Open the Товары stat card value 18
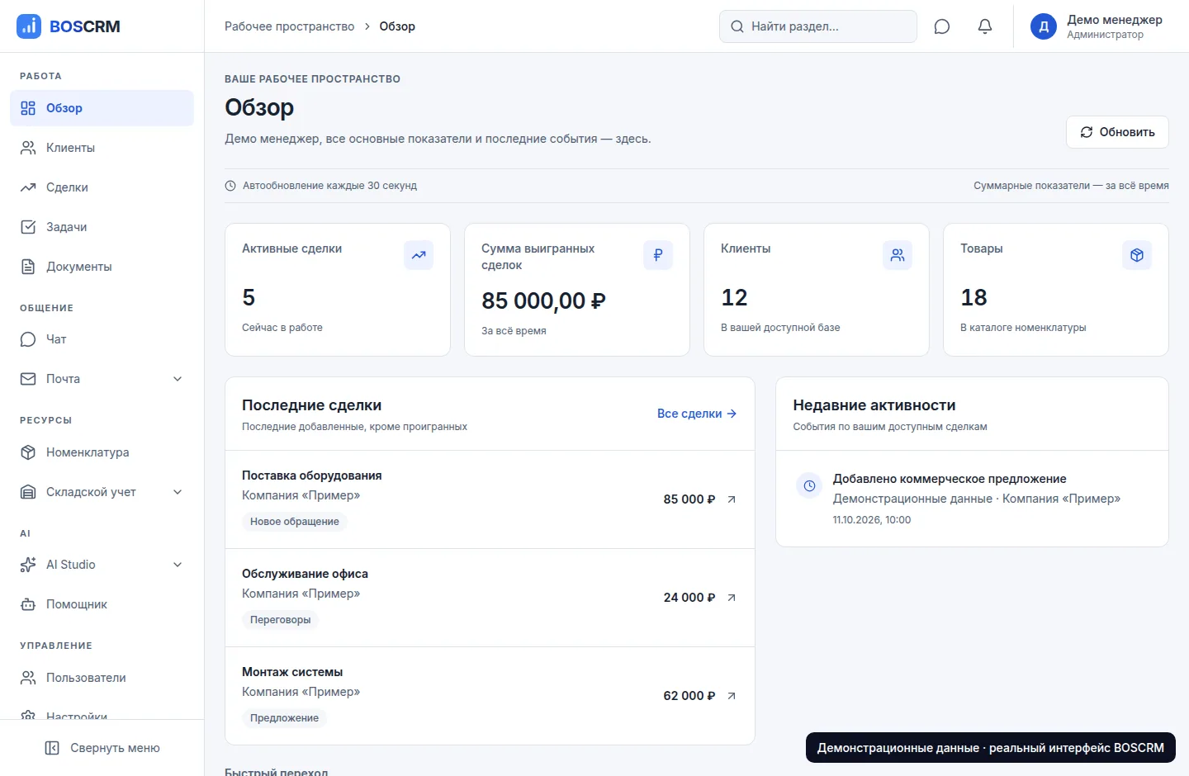 click(x=973, y=297)
